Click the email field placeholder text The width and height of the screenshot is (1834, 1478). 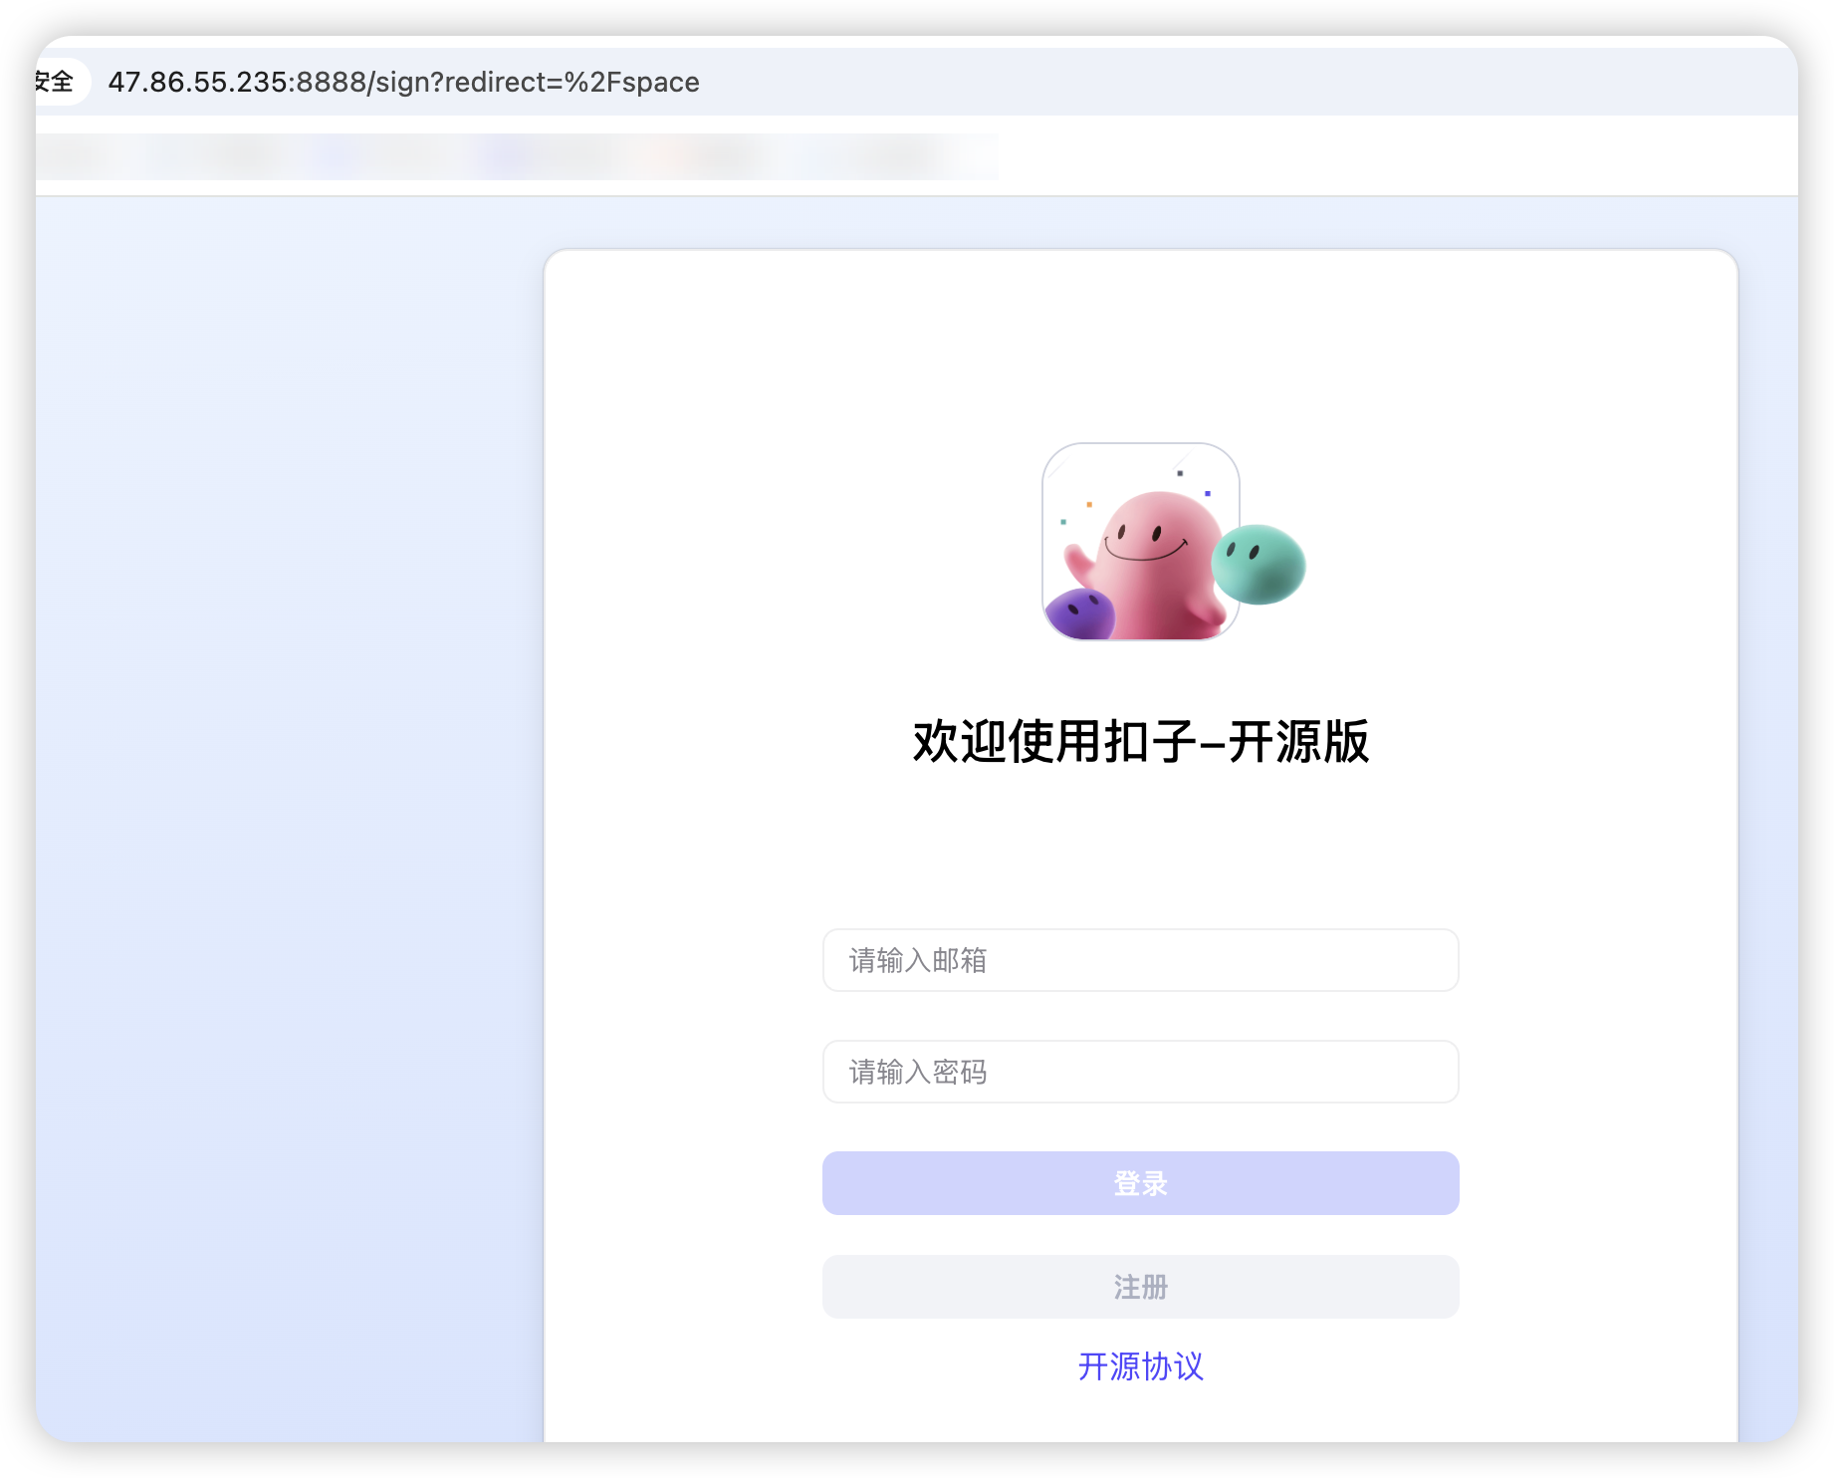(917, 960)
